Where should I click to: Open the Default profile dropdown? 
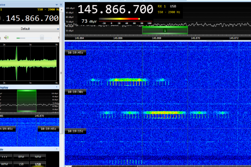tap(25, 29)
